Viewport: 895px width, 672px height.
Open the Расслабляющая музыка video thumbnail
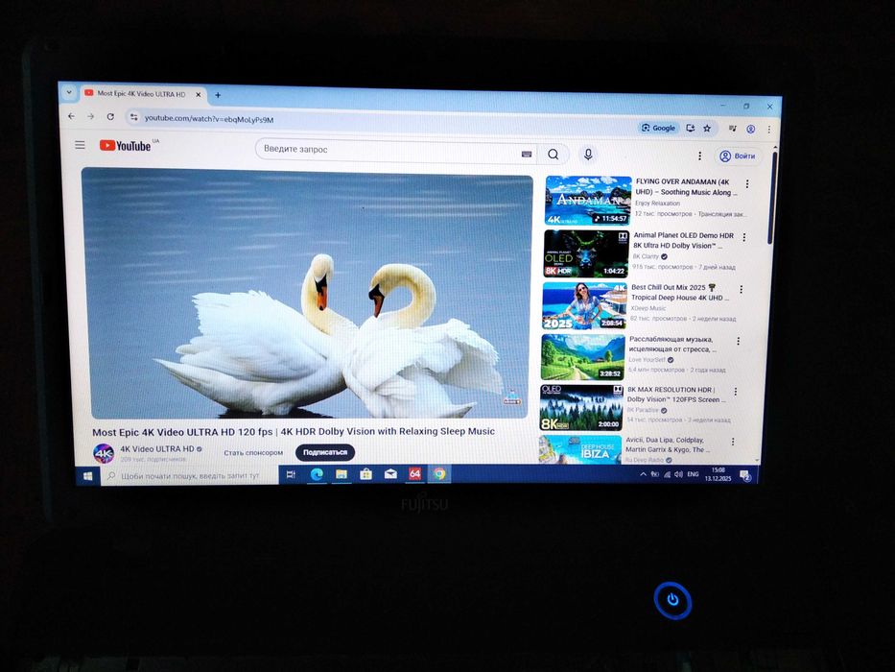click(x=583, y=357)
